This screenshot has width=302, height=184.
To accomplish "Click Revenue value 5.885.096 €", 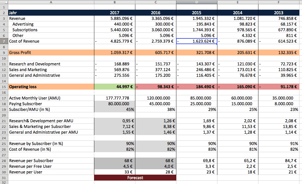I will 115,18.
